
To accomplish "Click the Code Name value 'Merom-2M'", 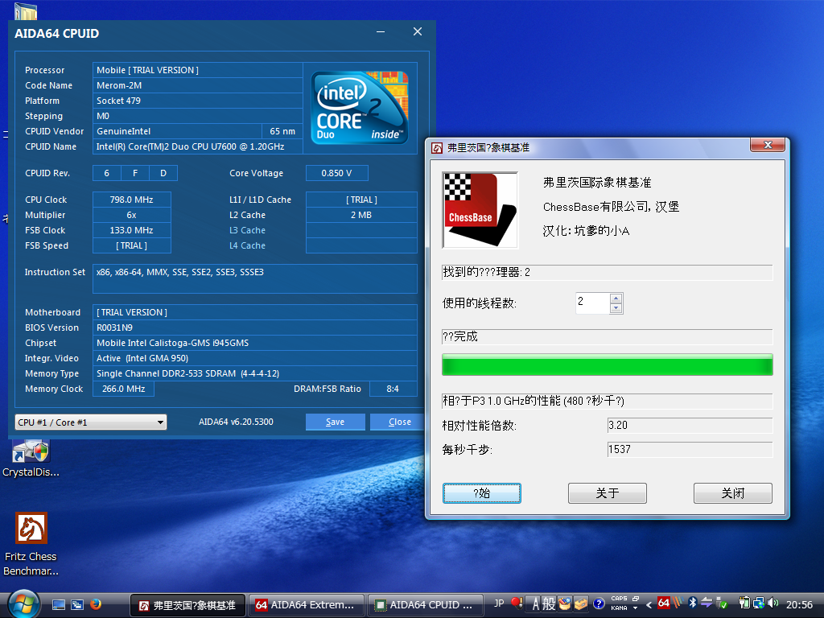I will tap(198, 85).
